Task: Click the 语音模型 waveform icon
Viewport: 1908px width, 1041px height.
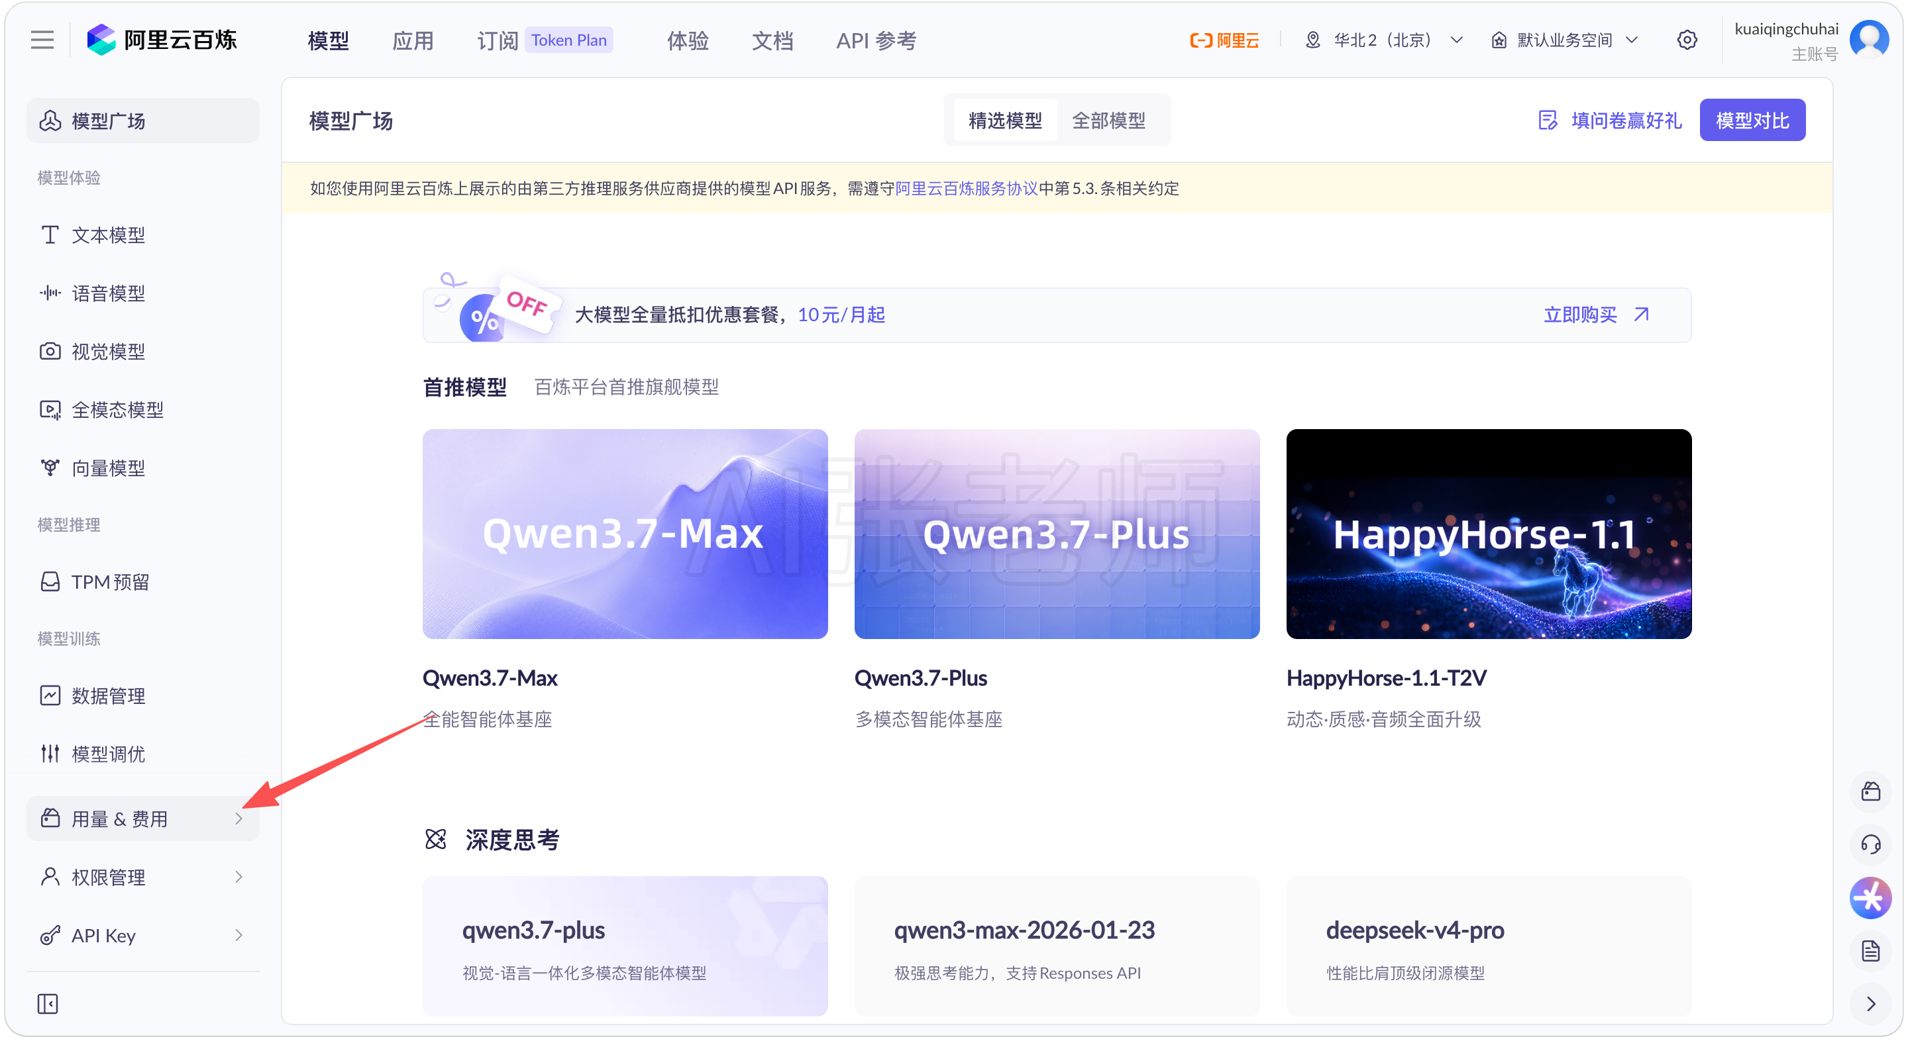Action: pyautogui.click(x=50, y=293)
